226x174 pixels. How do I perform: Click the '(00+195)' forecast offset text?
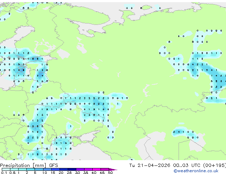(x=215, y=165)
